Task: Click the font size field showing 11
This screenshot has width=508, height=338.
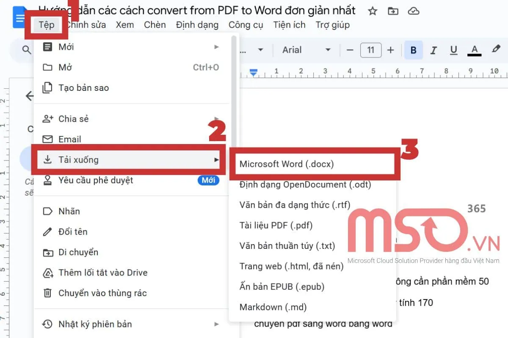Action: tap(371, 50)
